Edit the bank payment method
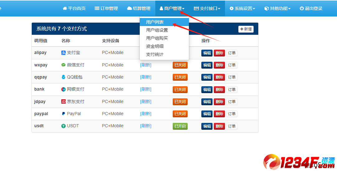The image size is (337, 171). (207, 90)
